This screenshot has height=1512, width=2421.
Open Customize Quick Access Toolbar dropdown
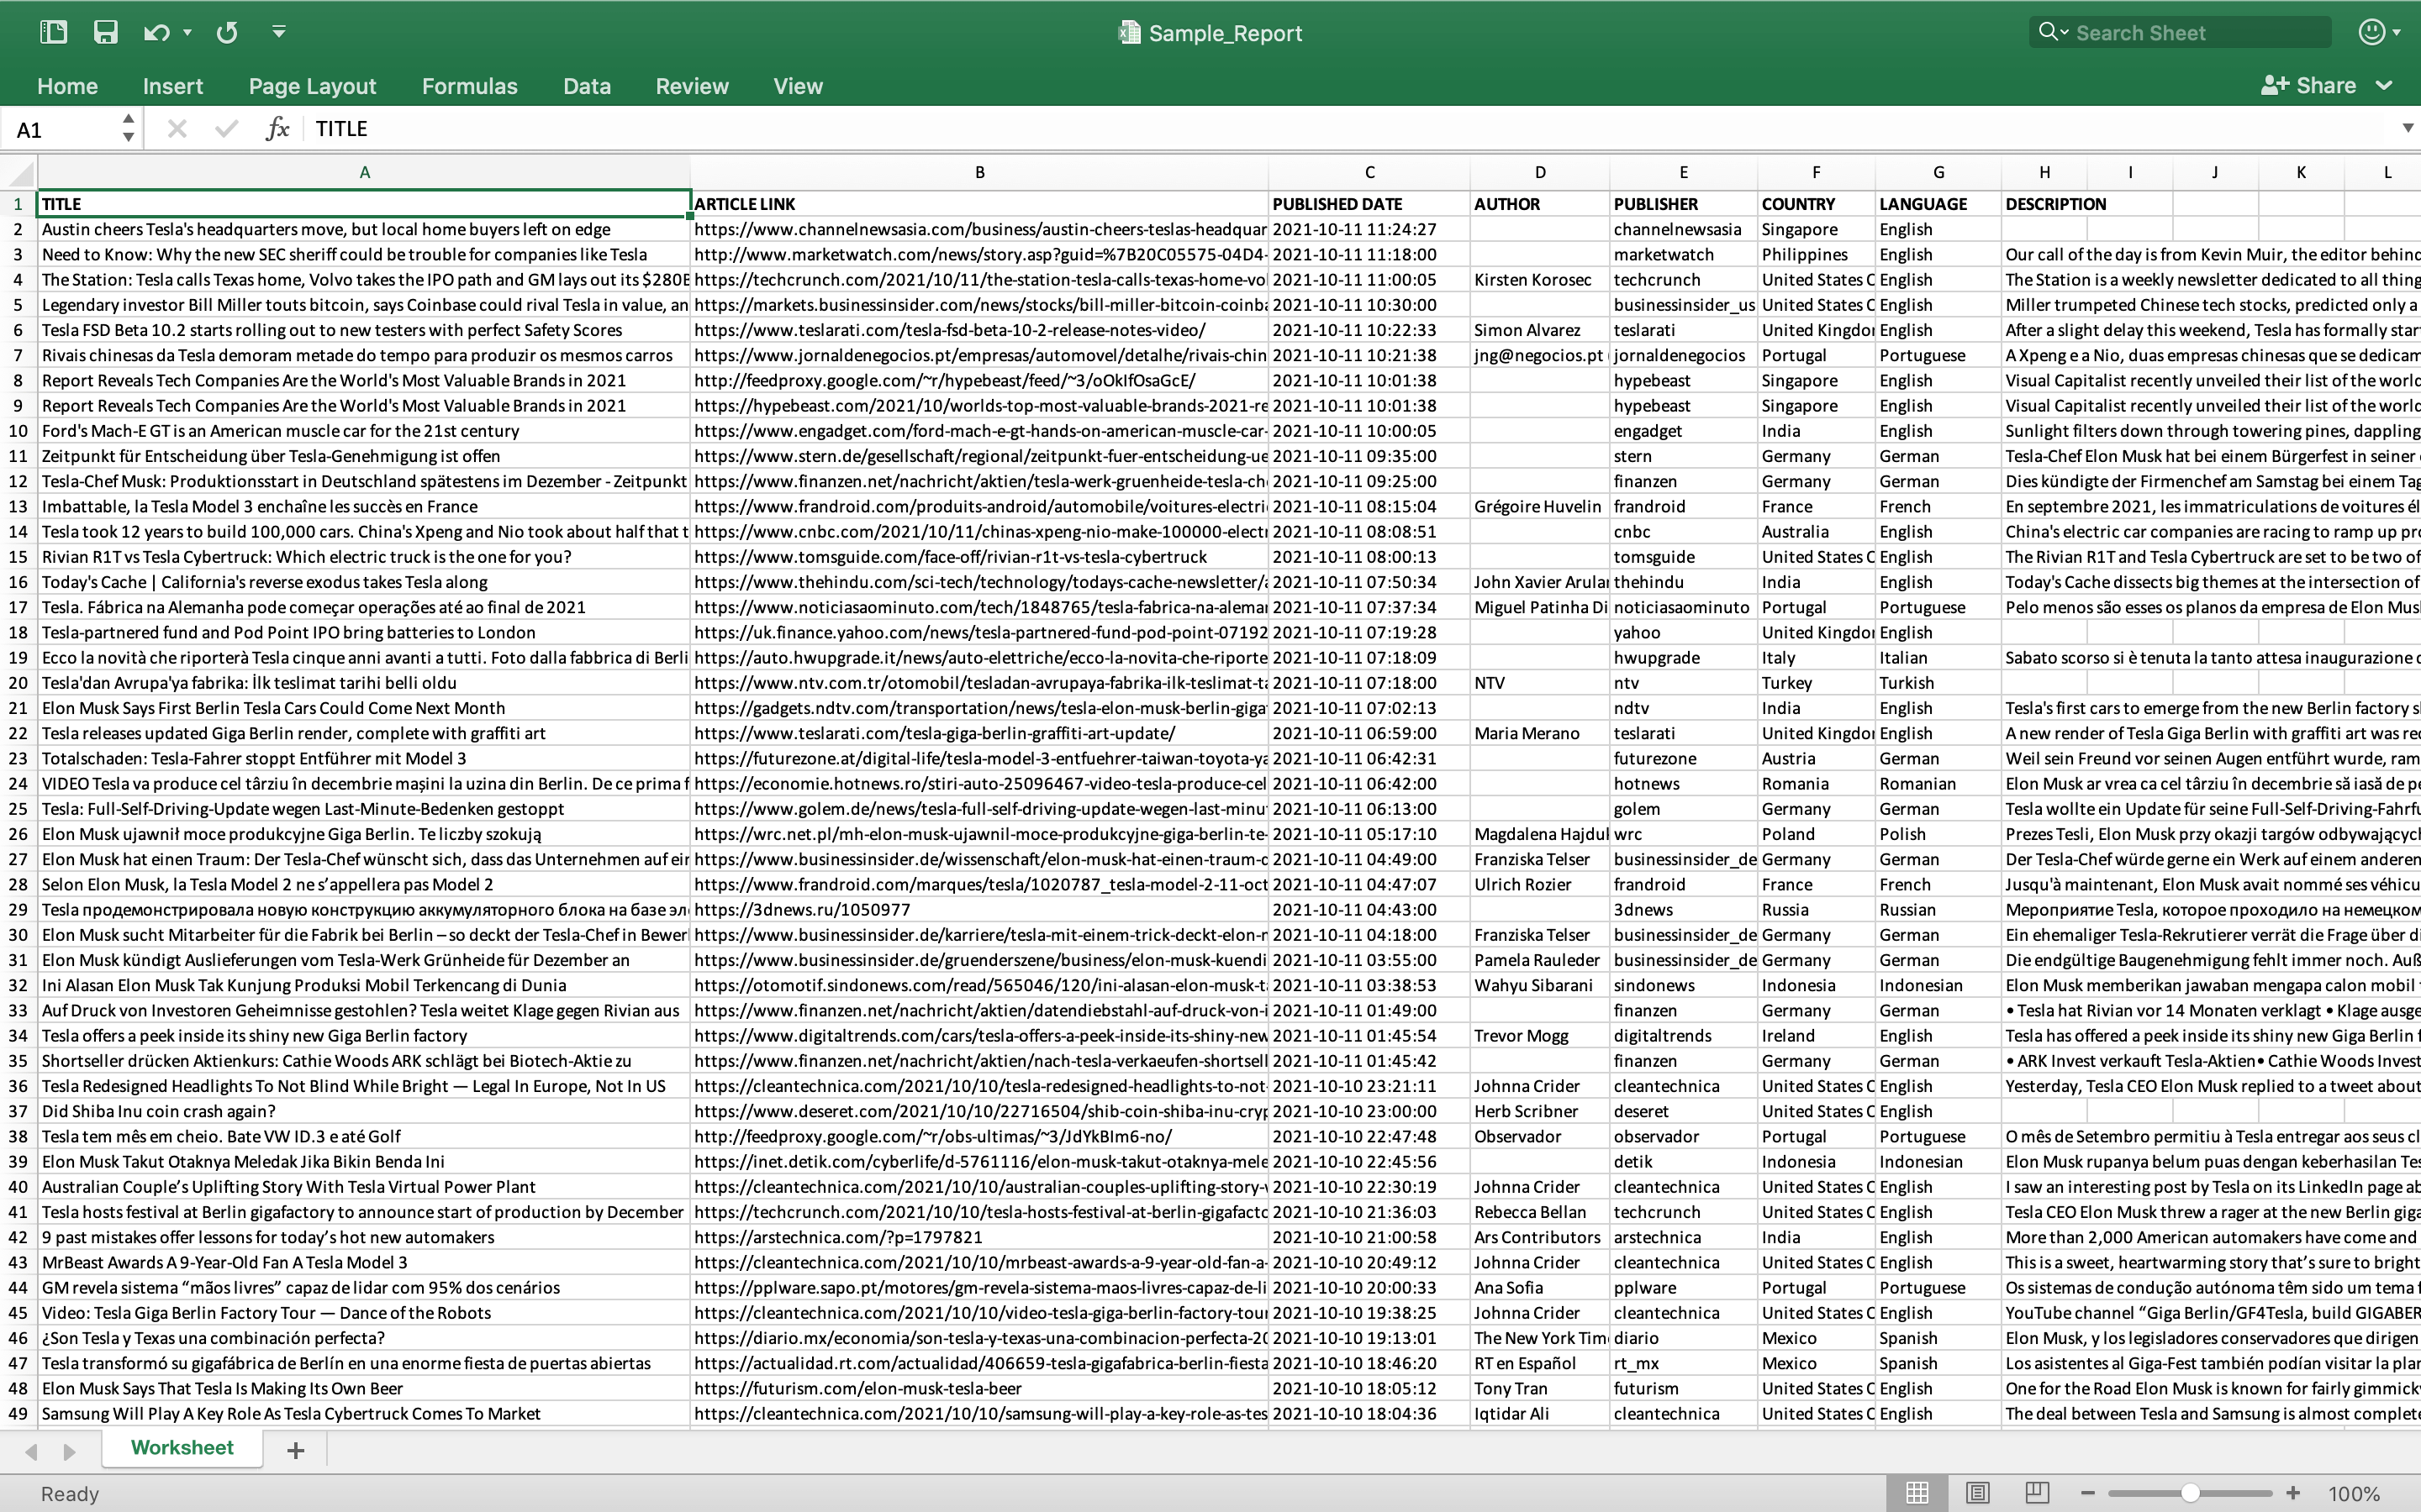coord(279,32)
